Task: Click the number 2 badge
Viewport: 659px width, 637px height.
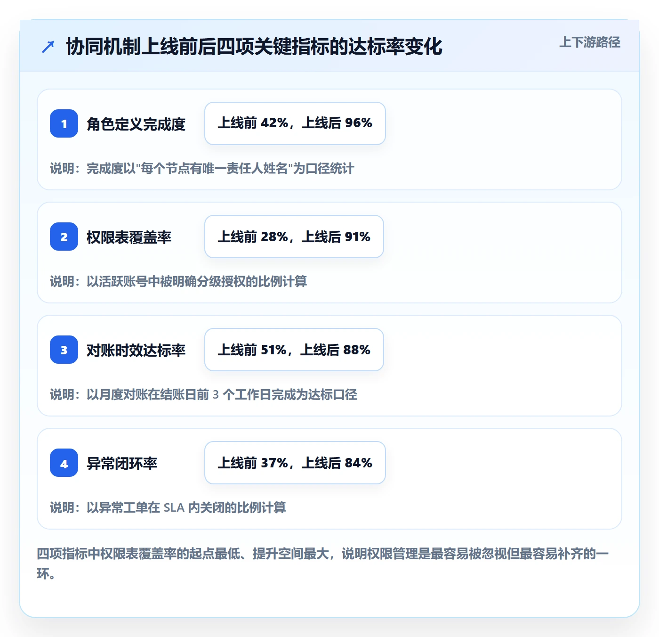Action: [64, 237]
